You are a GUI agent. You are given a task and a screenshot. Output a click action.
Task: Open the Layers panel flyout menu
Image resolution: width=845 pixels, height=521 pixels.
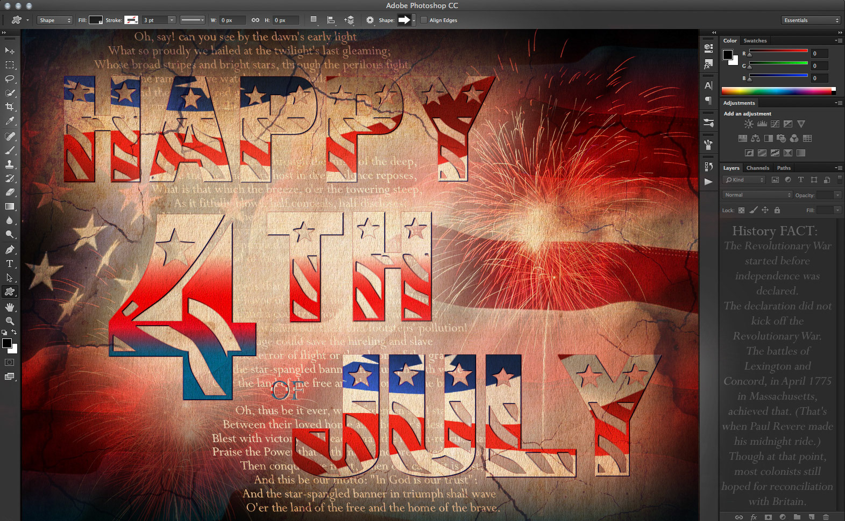pyautogui.click(x=839, y=168)
